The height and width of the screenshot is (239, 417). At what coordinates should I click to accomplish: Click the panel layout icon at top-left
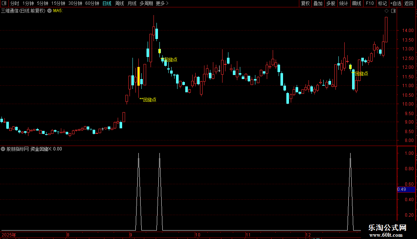4,3
